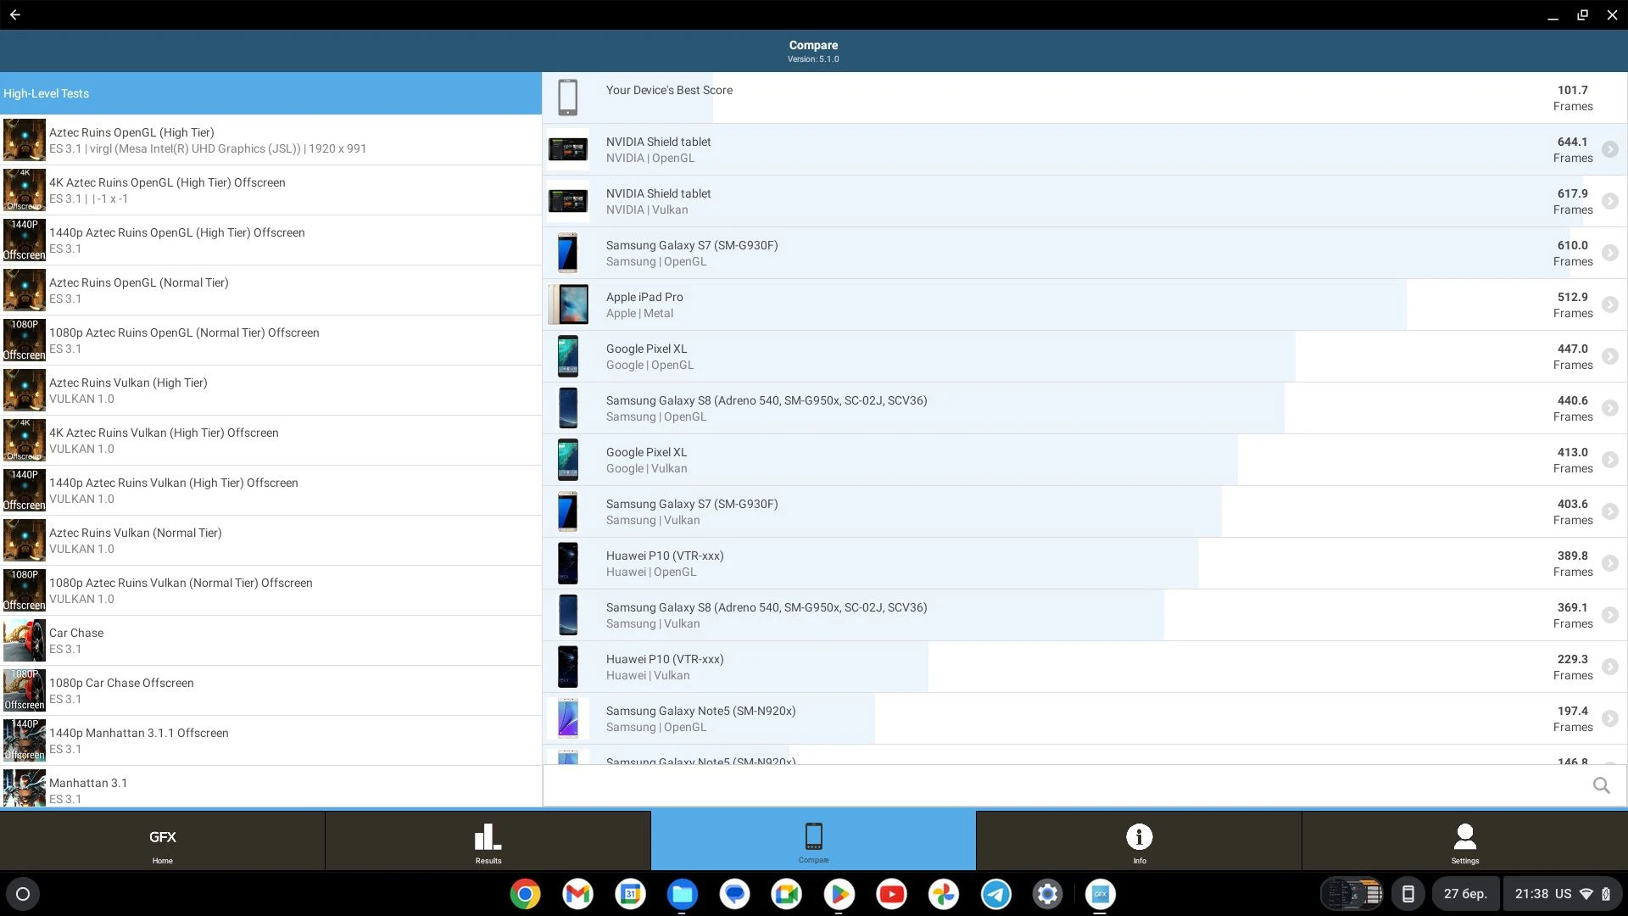The height and width of the screenshot is (916, 1628).
Task: Open Chrome from the shelf
Action: [525, 894]
